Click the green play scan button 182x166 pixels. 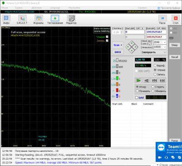click(x=138, y=81)
